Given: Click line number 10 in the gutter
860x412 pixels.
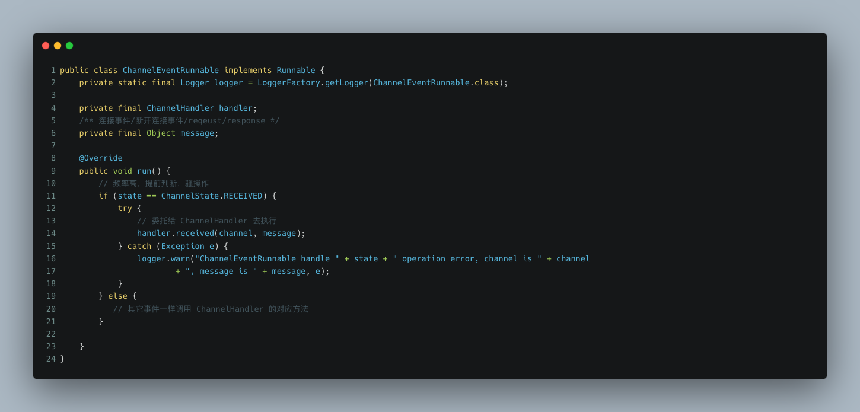Looking at the screenshot, I should 50,183.
